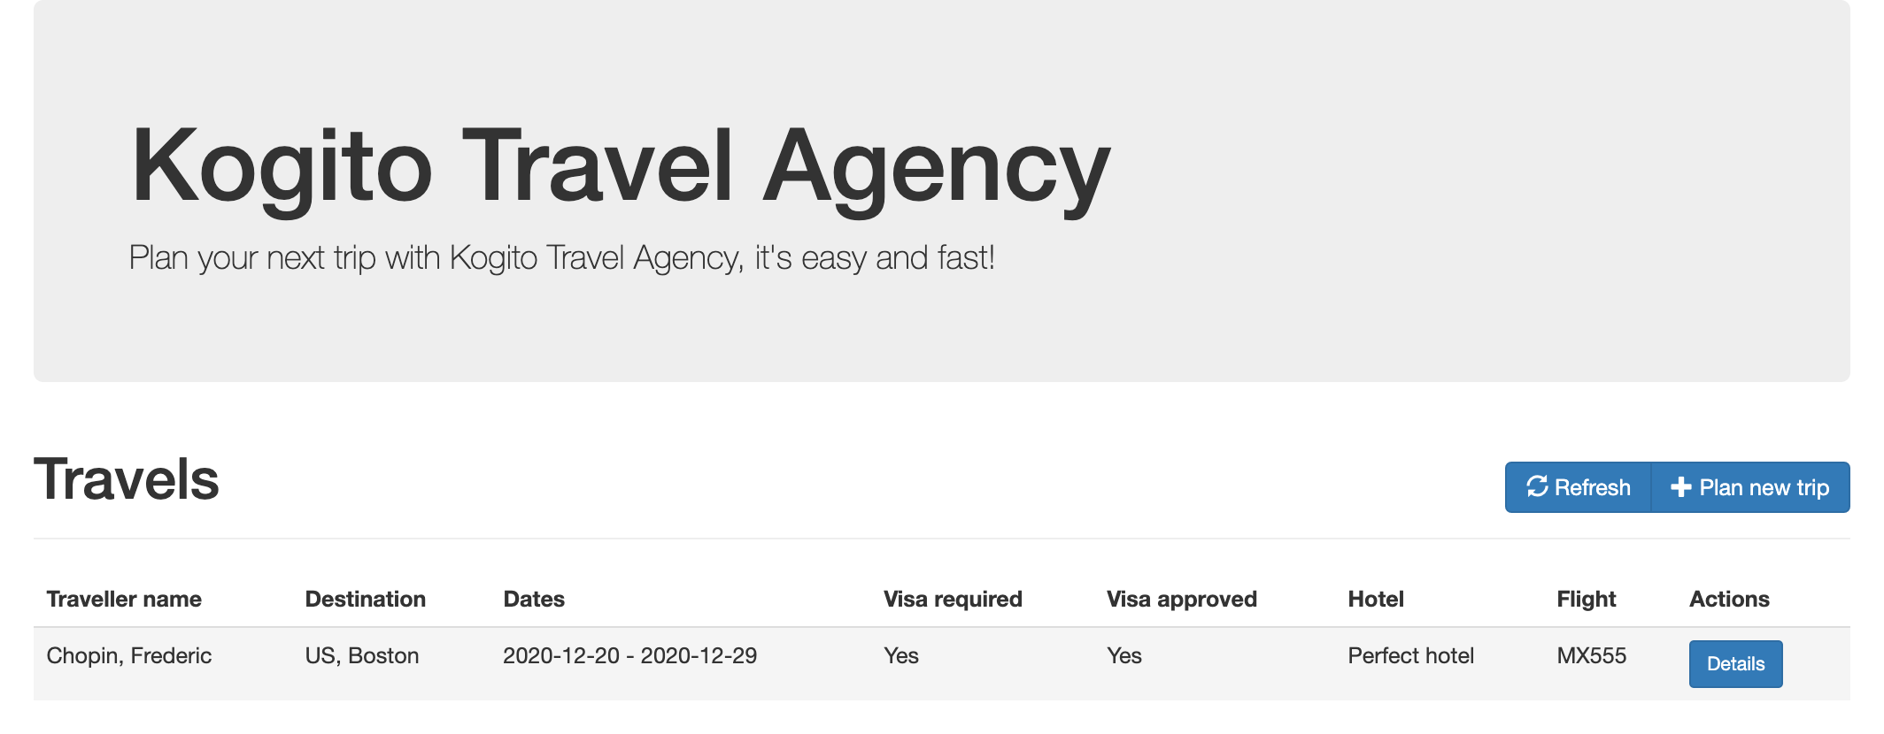Click the Refresh circular arrows icon

point(1537,486)
